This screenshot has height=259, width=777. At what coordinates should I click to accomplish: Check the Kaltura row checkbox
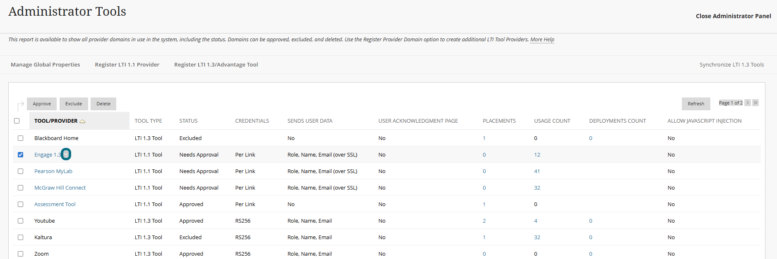click(x=20, y=237)
